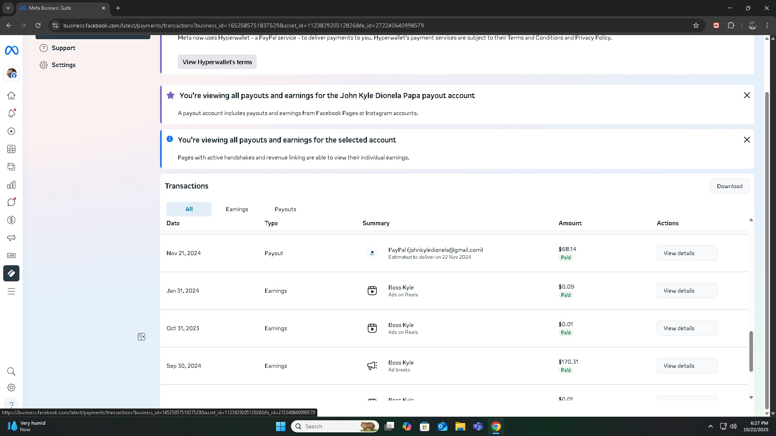Viewport: 776px width, 436px height.
Task: Collapse the navigation panel toggle
Action: click(x=141, y=337)
